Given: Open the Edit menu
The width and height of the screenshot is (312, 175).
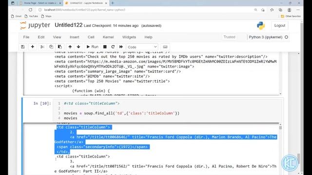Looking at the screenshot, I should tap(41, 37).
